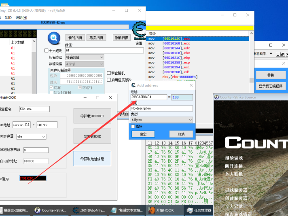This screenshot has height=216, width=288.
Task: Open 任务管理器 taskbar item
Action: click(x=199, y=210)
